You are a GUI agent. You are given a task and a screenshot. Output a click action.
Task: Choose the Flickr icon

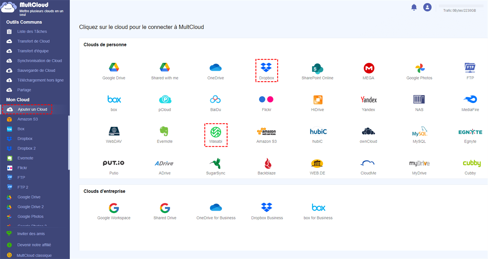click(267, 100)
